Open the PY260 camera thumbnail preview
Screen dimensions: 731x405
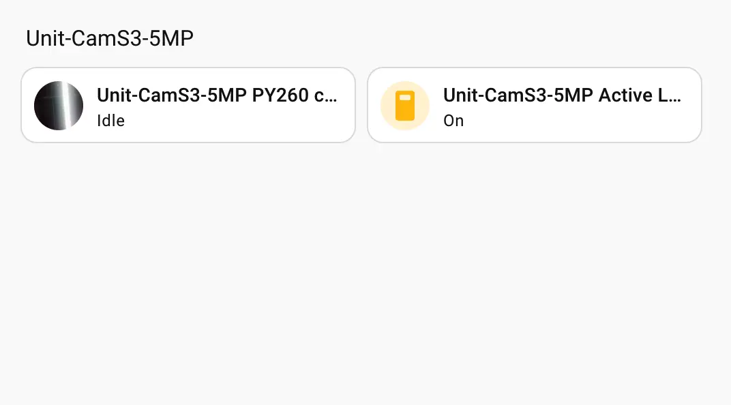[x=59, y=106]
